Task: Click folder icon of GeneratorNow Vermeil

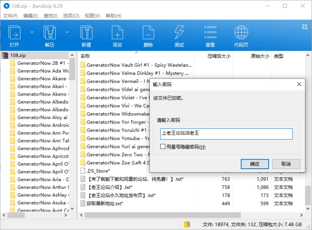Action: click(83, 82)
